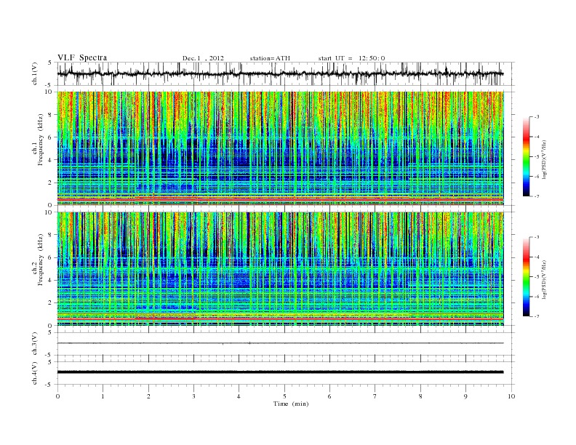Viewport: 576px width, 445px height.
Task: Click the "8" kHz tick of ch.1 spectrogram
Action: click(x=51, y=115)
